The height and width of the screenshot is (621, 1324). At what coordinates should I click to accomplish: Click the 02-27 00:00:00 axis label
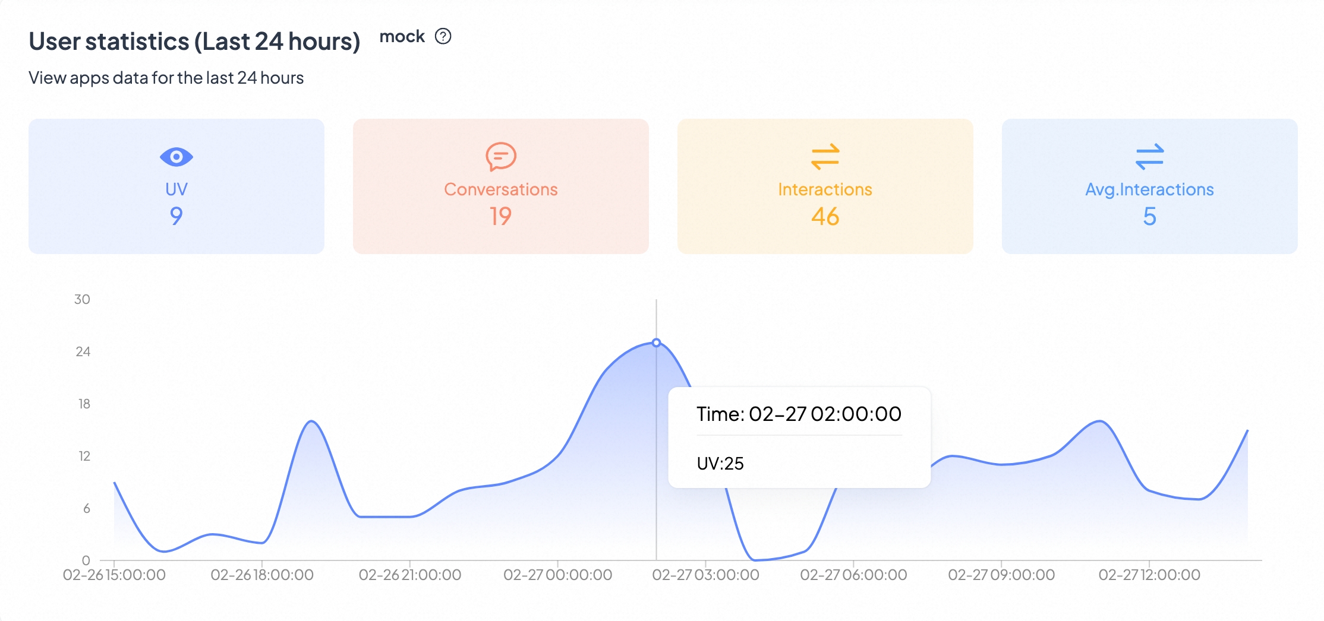pyautogui.click(x=557, y=575)
